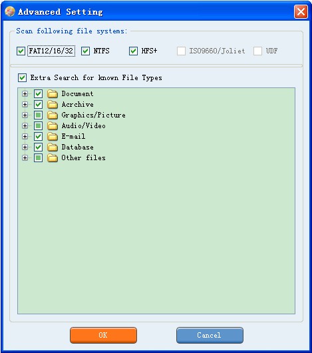Click the E-mail folder icon

53,136
